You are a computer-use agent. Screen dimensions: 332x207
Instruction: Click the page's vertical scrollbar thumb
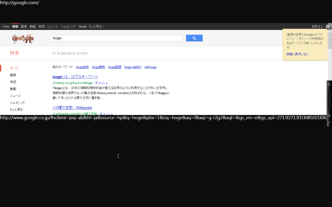point(330,41)
